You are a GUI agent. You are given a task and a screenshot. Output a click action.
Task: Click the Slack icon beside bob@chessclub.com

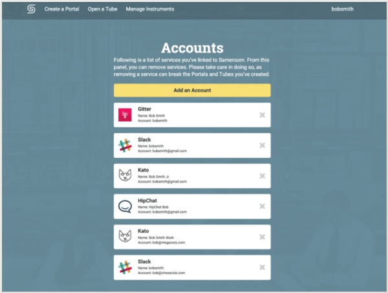coord(125,268)
